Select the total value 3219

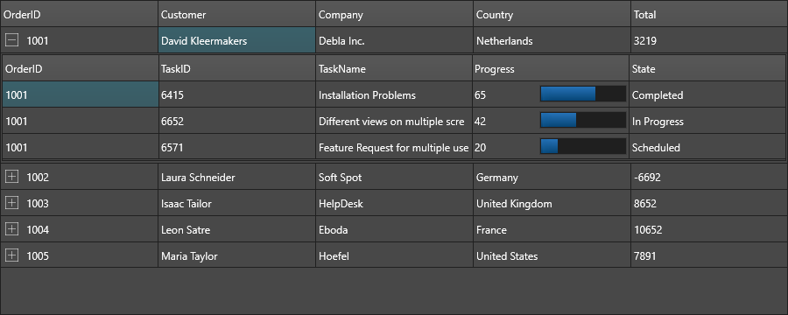(709, 40)
